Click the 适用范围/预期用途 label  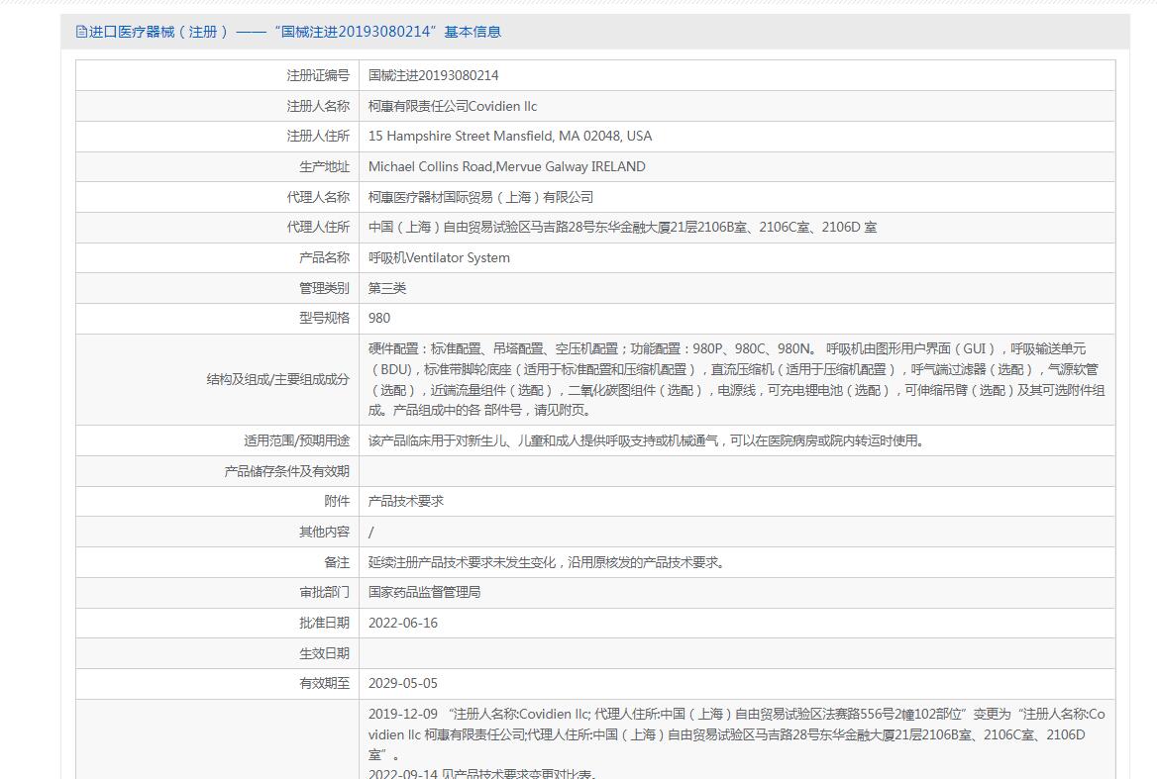tap(296, 440)
